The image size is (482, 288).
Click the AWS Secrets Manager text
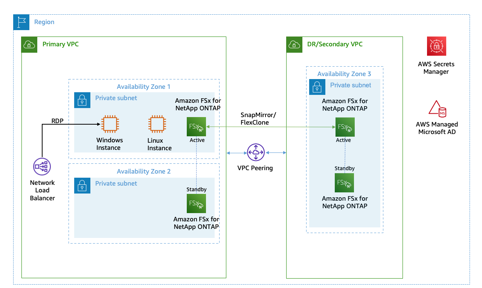(436, 68)
